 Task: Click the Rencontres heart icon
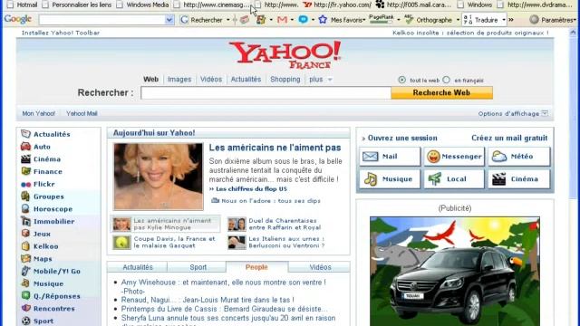coord(25,308)
